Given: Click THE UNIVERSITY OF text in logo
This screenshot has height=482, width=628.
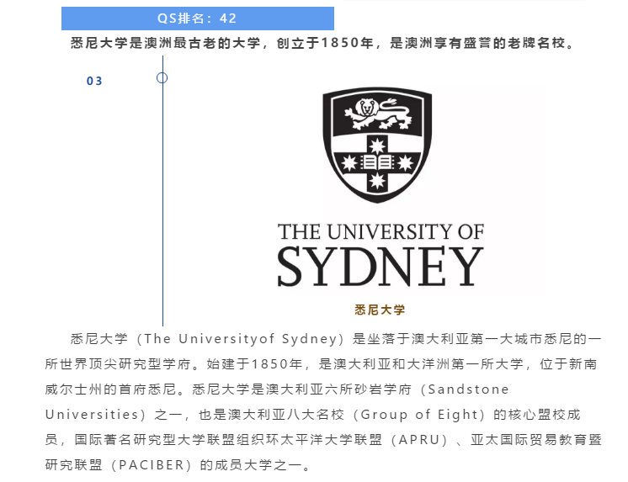Looking at the screenshot, I should click(381, 232).
